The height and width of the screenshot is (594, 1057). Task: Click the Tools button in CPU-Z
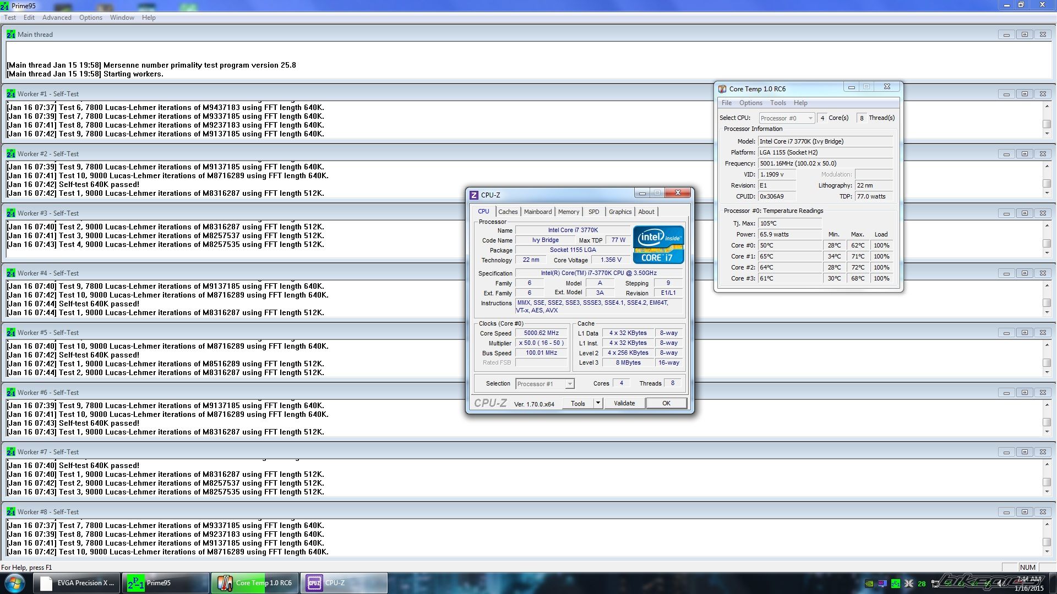(578, 403)
